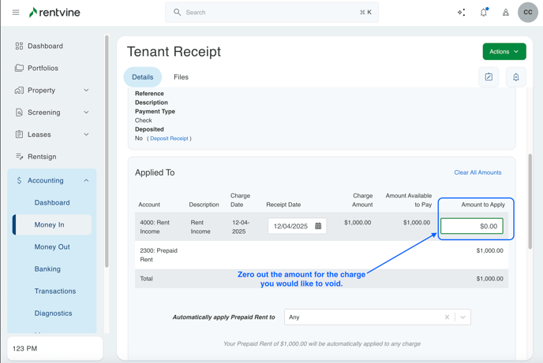Click Clear All Amounts link
The width and height of the screenshot is (543, 363).
(477, 172)
